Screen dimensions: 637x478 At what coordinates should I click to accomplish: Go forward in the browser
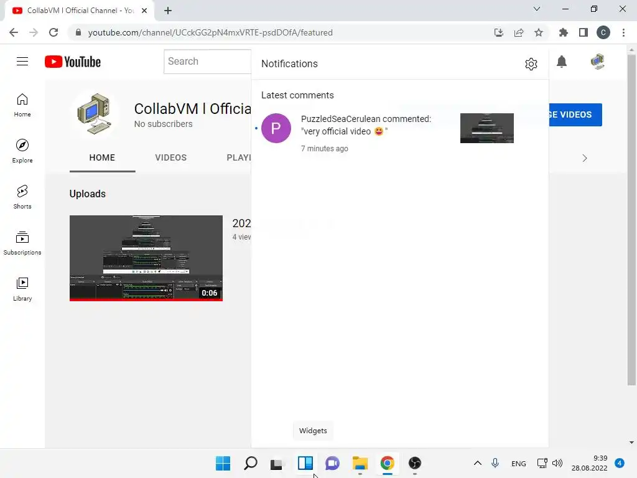click(34, 32)
